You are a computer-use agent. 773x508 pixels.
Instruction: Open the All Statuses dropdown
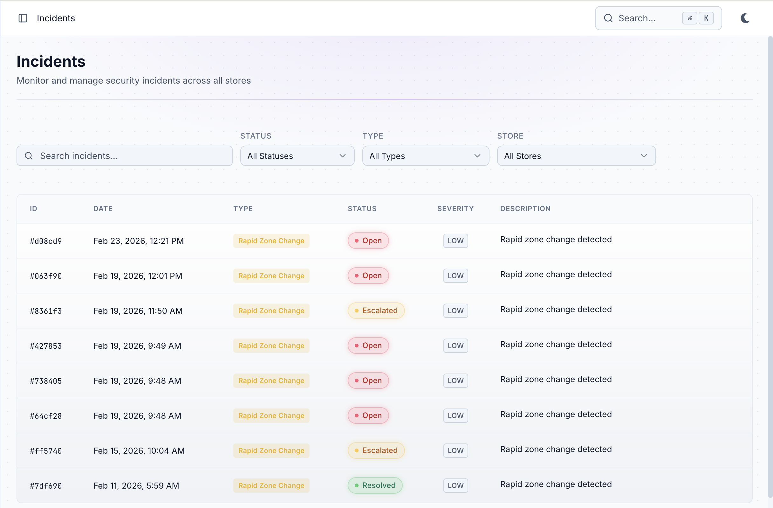point(297,156)
